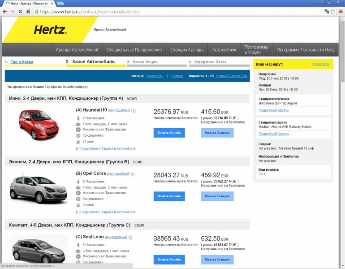This screenshot has width=345, height=269.
Task: Show Полный Список of 26 cars
Action: (231, 76)
